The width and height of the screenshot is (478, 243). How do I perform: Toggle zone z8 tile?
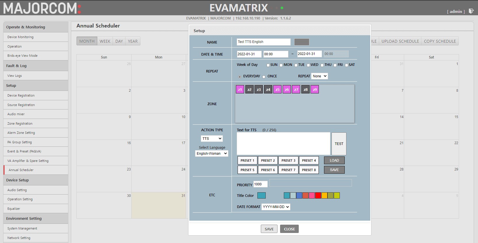coord(305,89)
